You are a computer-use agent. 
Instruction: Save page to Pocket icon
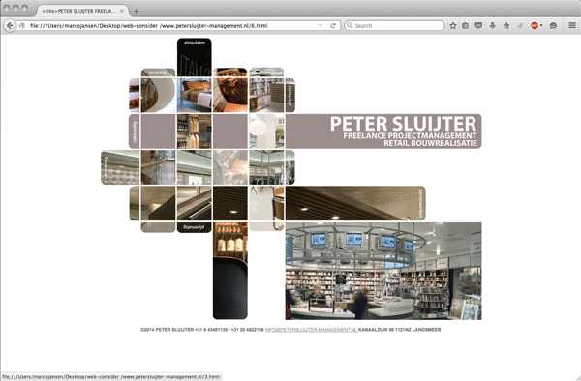478,25
